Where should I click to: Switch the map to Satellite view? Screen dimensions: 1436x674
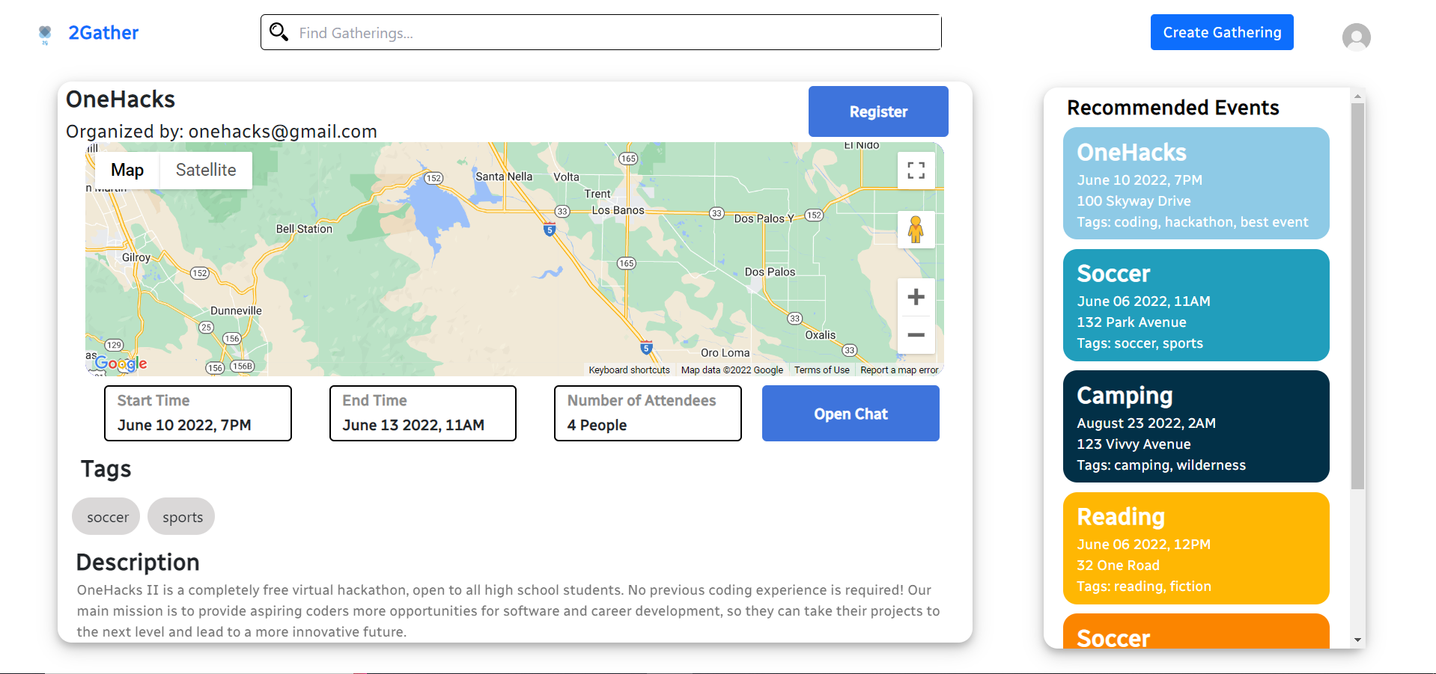(x=206, y=170)
